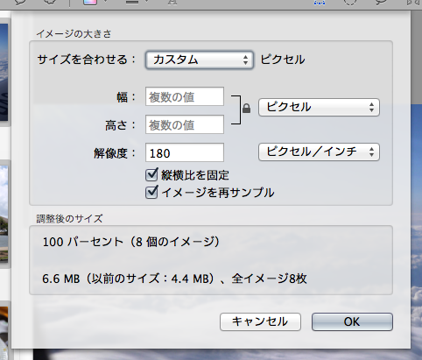Screen dimensions: 422x360
Task: Select the blue dotted rectangular selection tool
Action: (320, 3)
